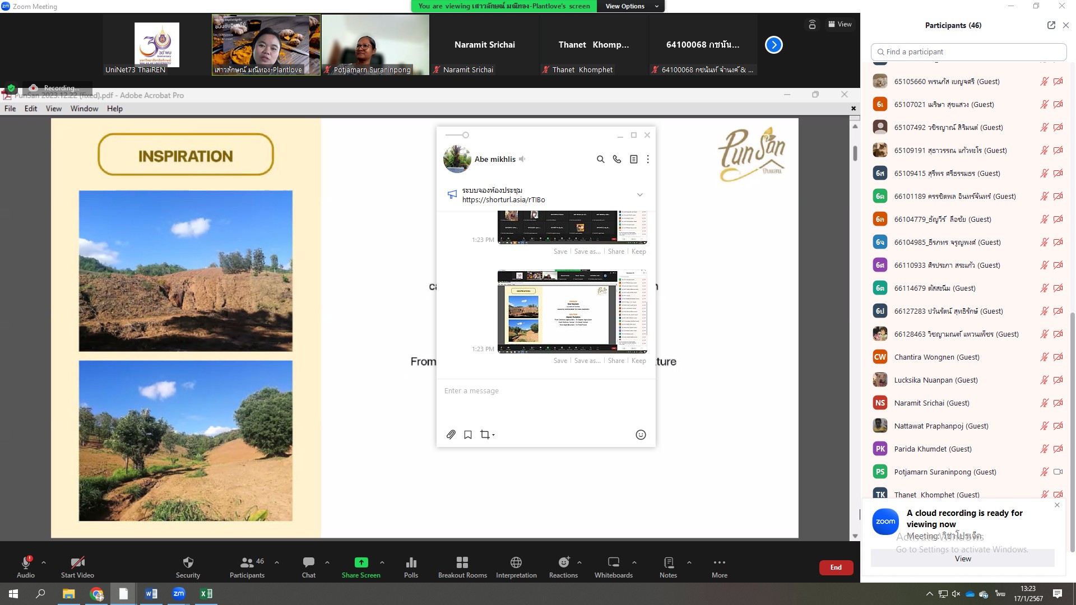Click the red End button
The height and width of the screenshot is (605, 1076).
[x=836, y=567]
